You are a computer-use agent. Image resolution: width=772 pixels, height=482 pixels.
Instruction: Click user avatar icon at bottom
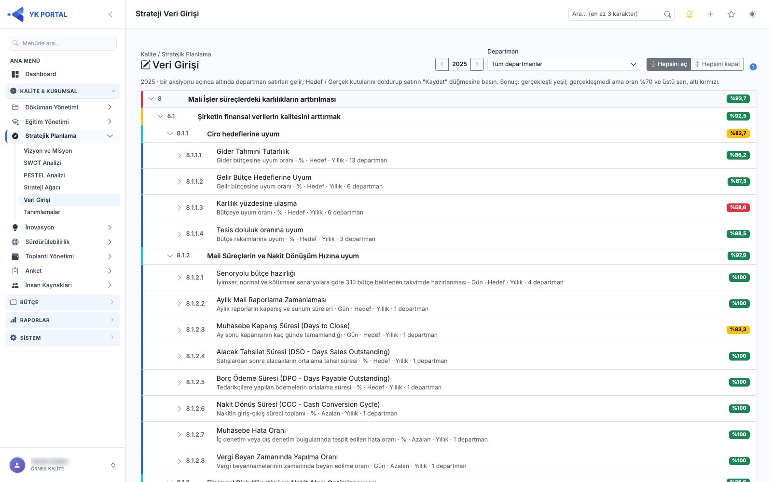(x=17, y=465)
